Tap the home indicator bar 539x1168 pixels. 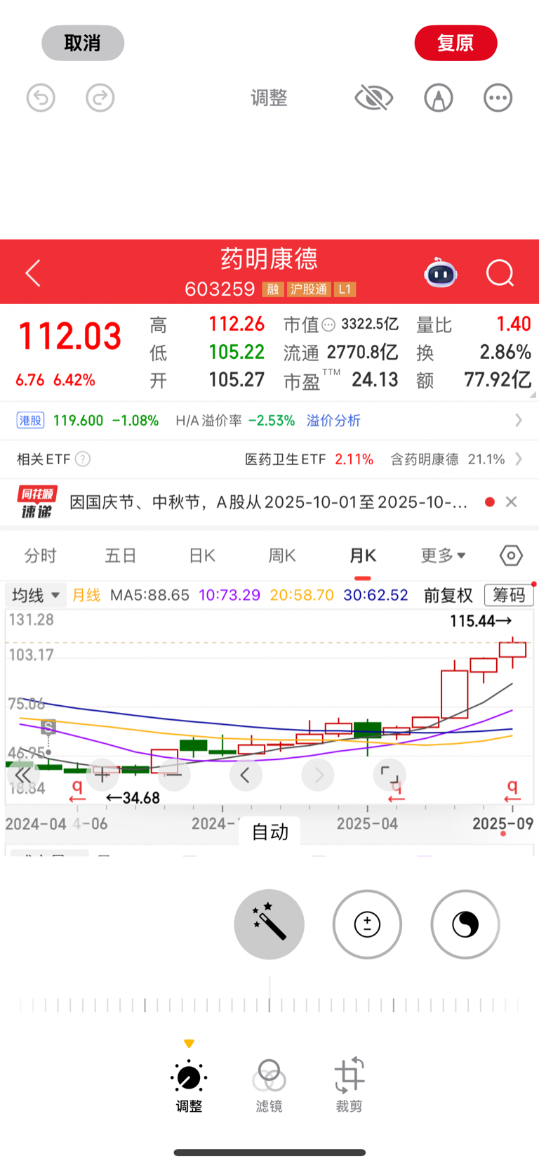(269, 1153)
